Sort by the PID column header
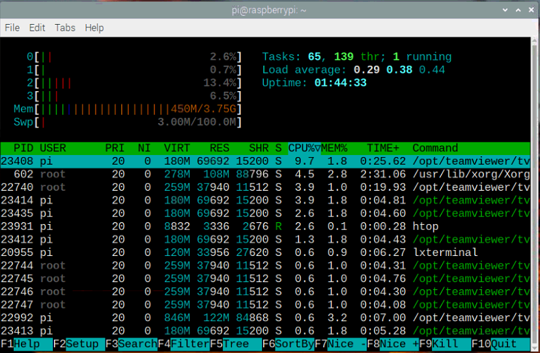This screenshot has height=353, width=540. (x=23, y=148)
